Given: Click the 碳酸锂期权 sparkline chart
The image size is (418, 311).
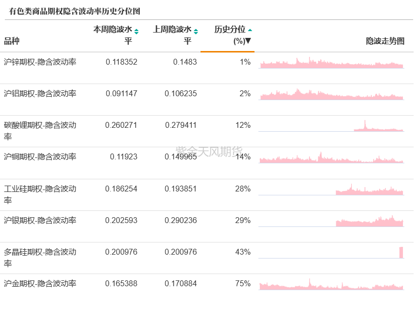Looking at the screenshot, I should point(331,126).
